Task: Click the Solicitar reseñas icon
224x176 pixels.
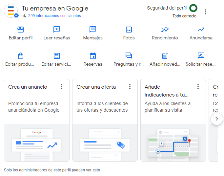Action: pos(201,56)
